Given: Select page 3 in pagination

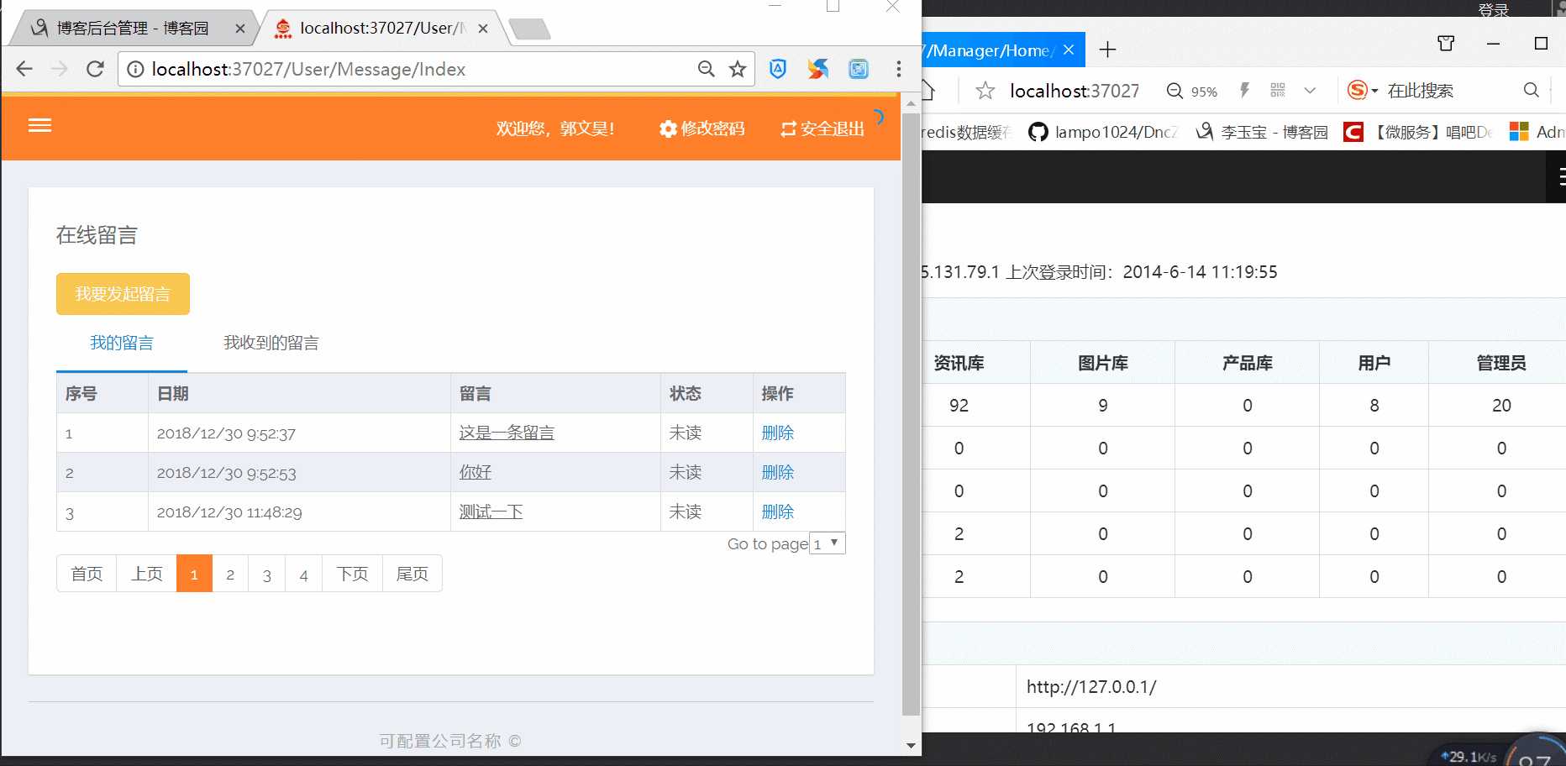Looking at the screenshot, I should pos(267,574).
